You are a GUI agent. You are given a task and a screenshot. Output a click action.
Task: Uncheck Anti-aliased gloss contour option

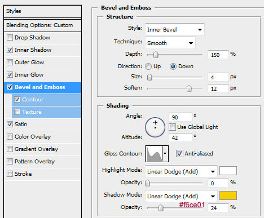pos(179,154)
